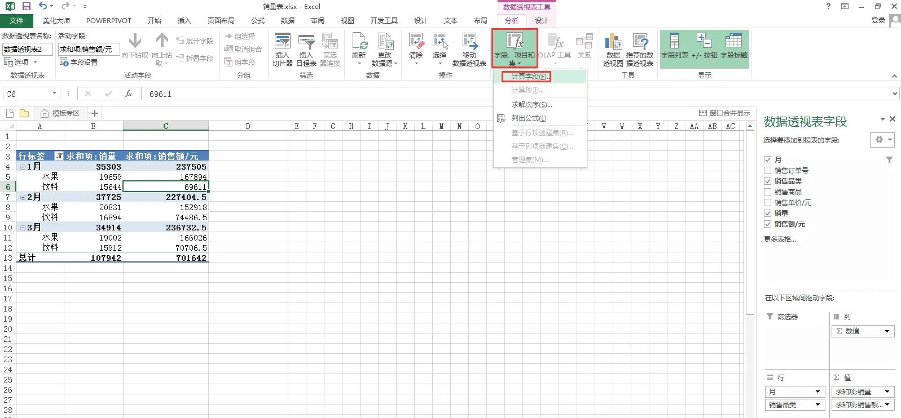
Task: Toggle the +/- Buttons (+/-按钮) display
Action: tap(705, 46)
